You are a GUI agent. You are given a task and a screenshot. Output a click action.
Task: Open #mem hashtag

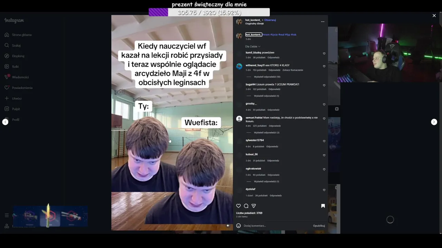266,34
